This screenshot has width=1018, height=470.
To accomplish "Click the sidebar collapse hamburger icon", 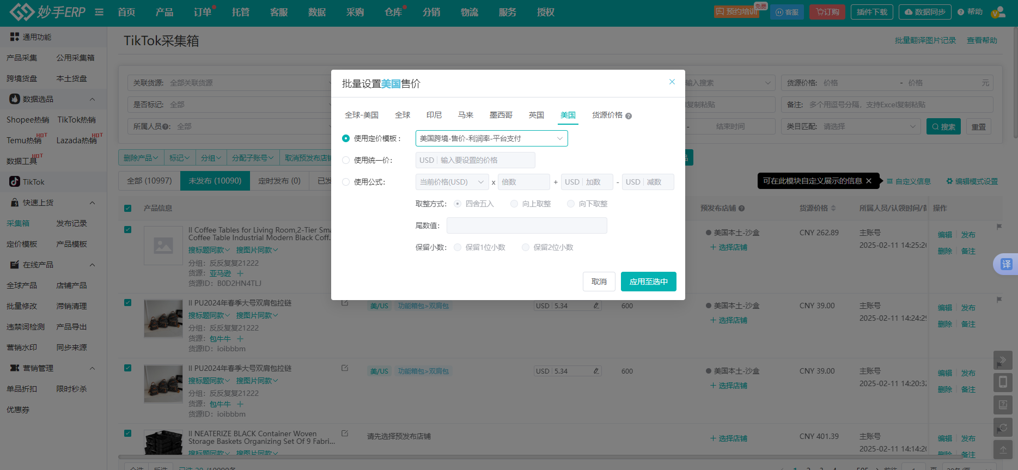I will pos(99,12).
